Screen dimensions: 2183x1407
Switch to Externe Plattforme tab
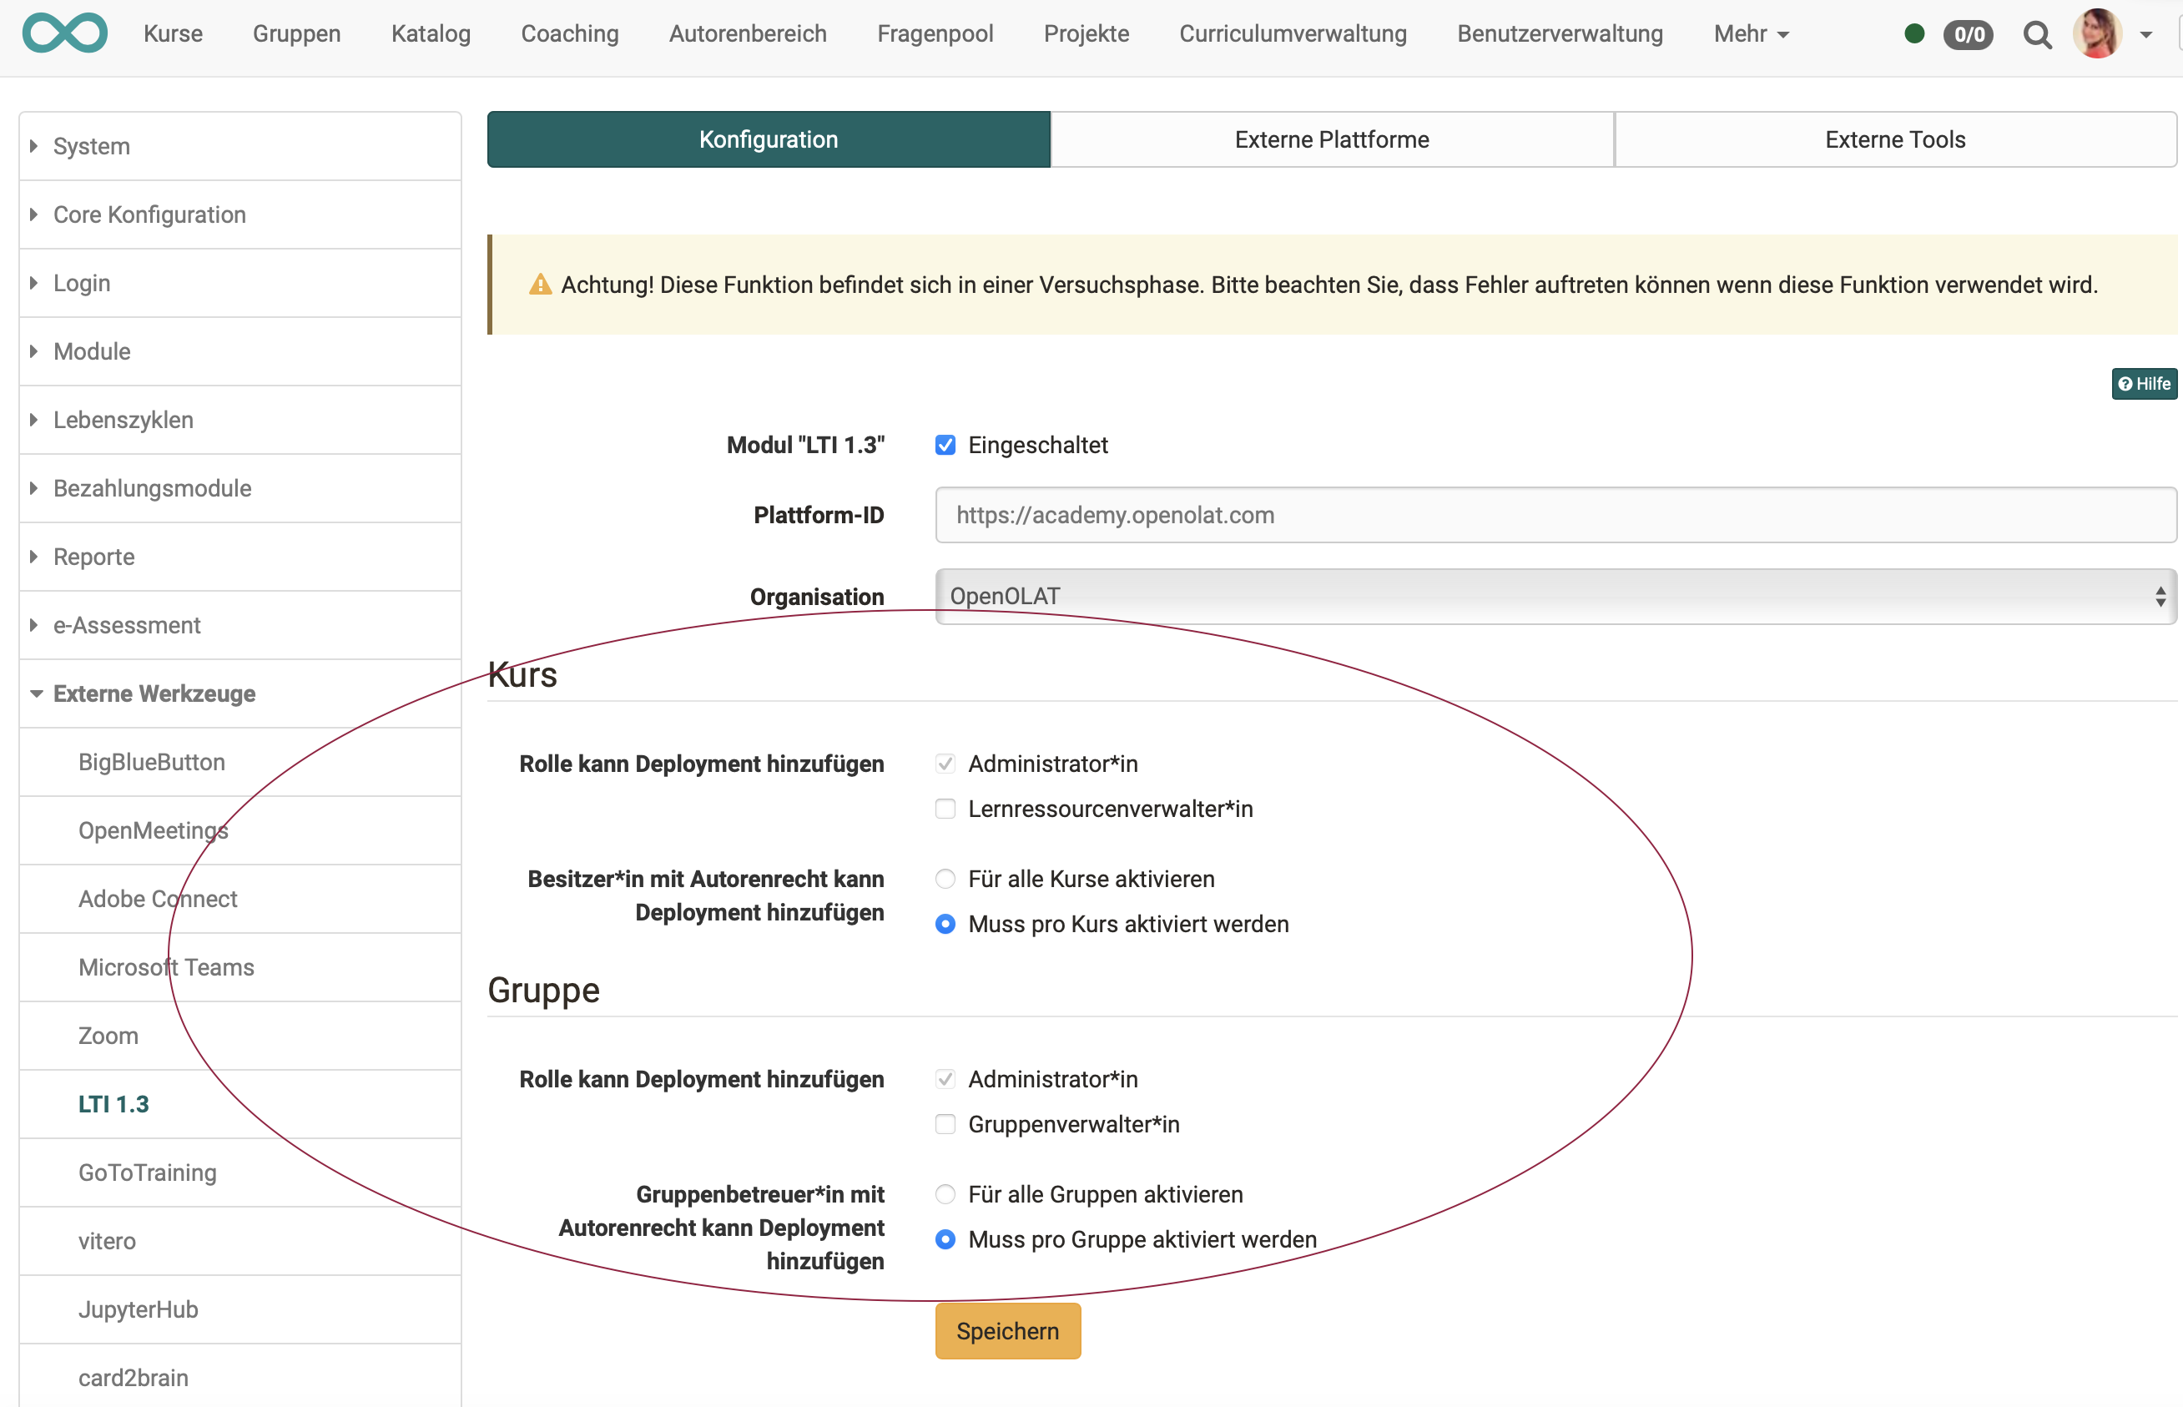click(x=1333, y=140)
